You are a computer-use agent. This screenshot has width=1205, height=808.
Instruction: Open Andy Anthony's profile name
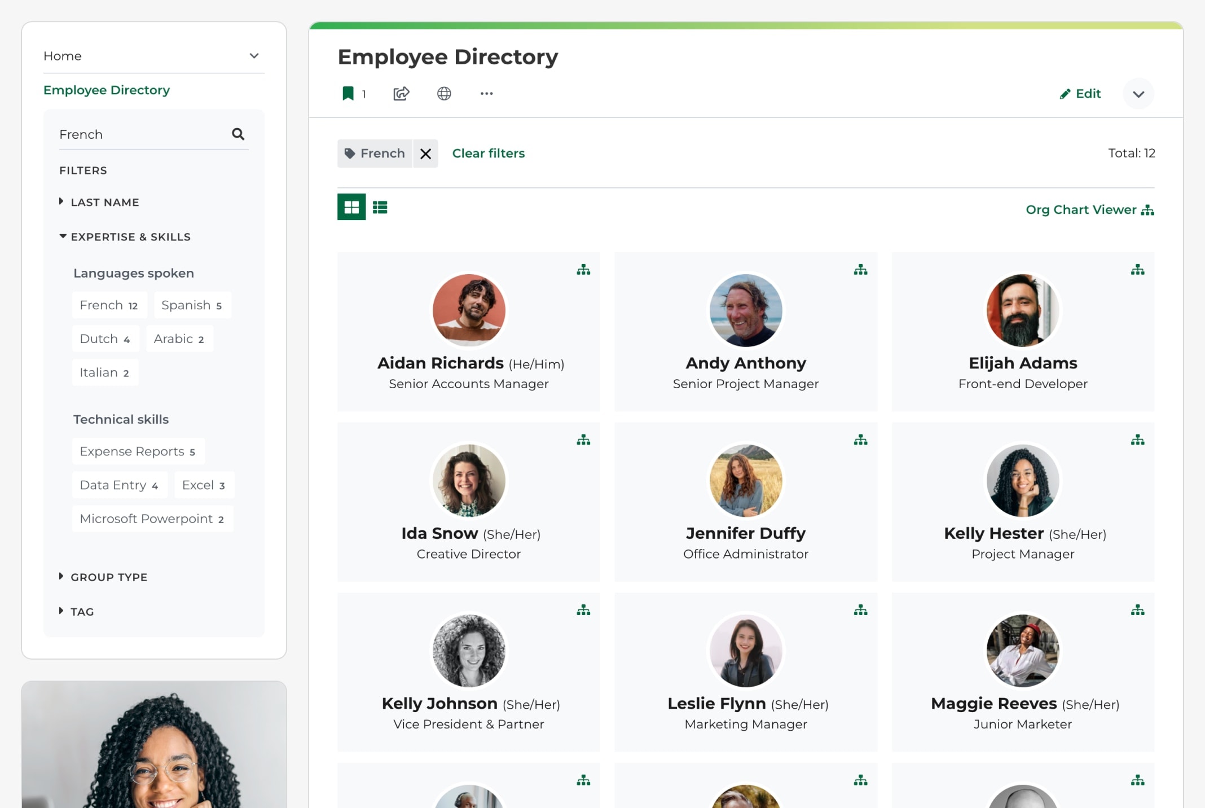tap(746, 363)
